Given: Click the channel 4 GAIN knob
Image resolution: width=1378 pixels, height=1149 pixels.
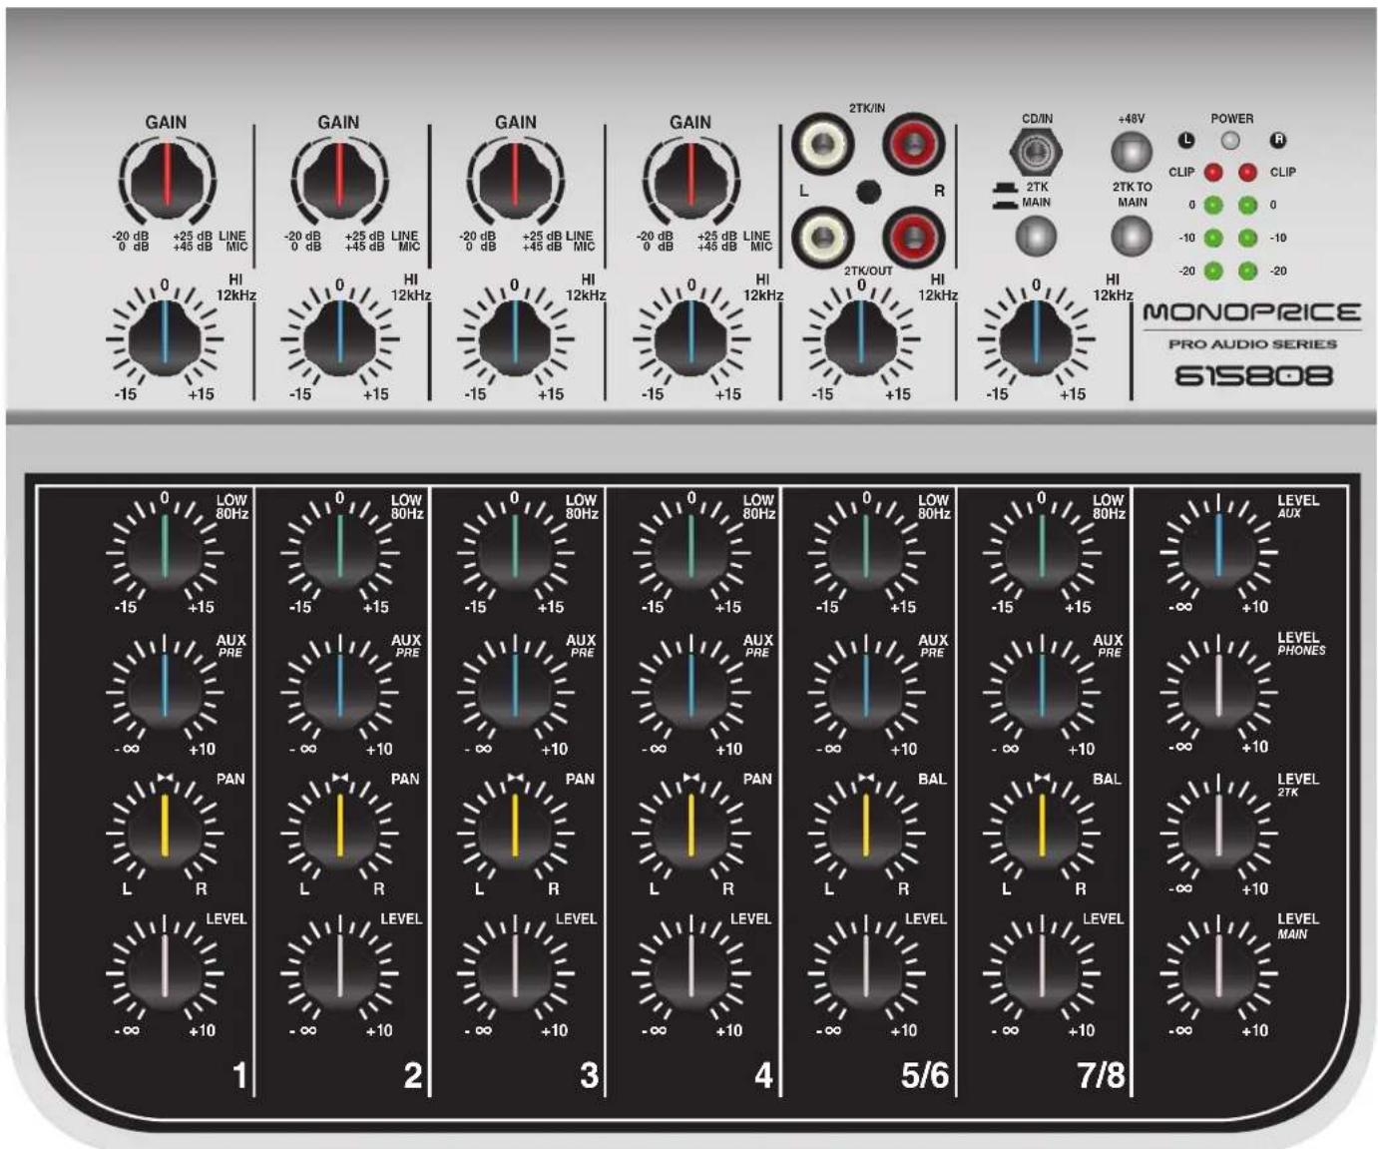Looking at the screenshot, I should [x=690, y=181].
